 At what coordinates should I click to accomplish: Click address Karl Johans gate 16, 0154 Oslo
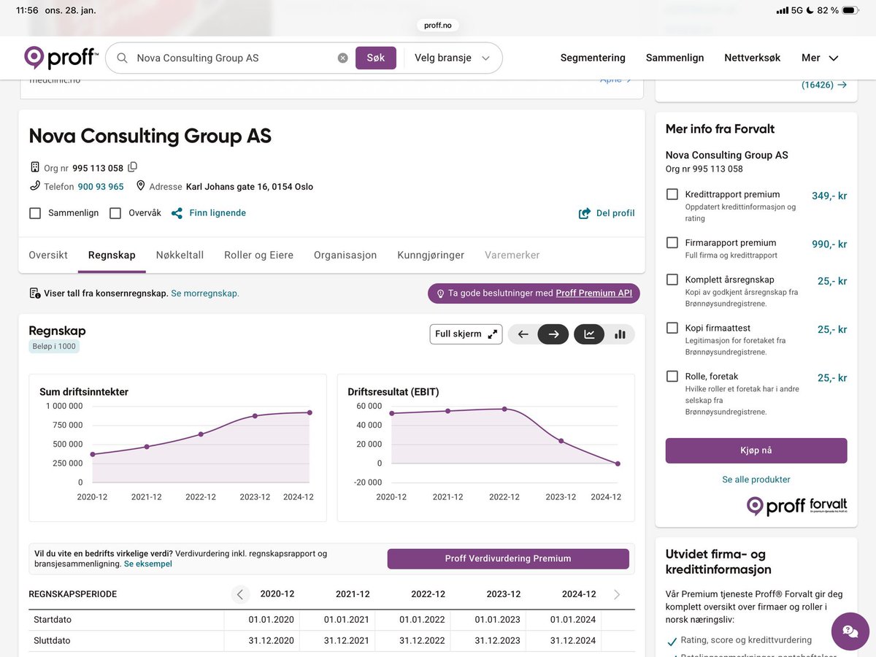click(x=250, y=187)
